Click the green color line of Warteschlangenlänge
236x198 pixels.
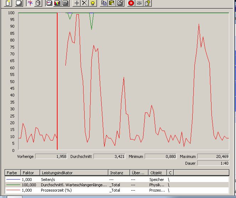point(13,185)
